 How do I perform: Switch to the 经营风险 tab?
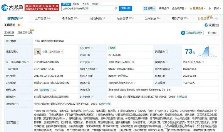click(98, 18)
